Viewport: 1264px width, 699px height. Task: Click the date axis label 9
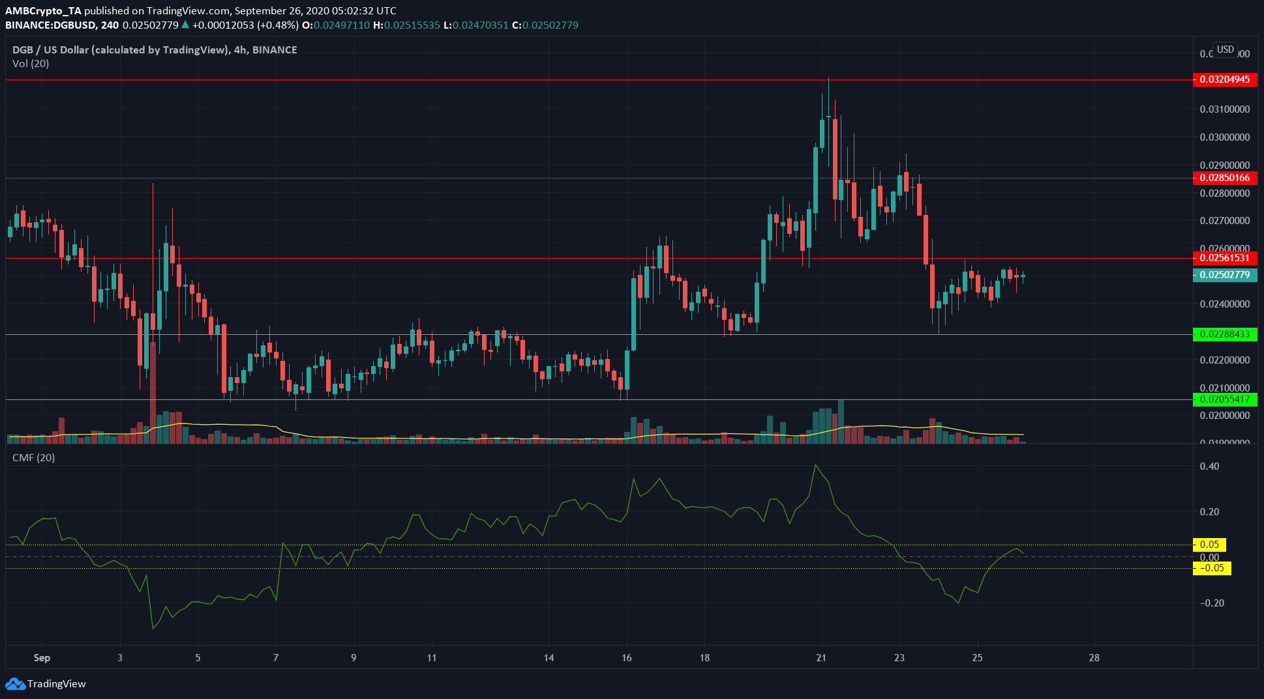(x=354, y=657)
